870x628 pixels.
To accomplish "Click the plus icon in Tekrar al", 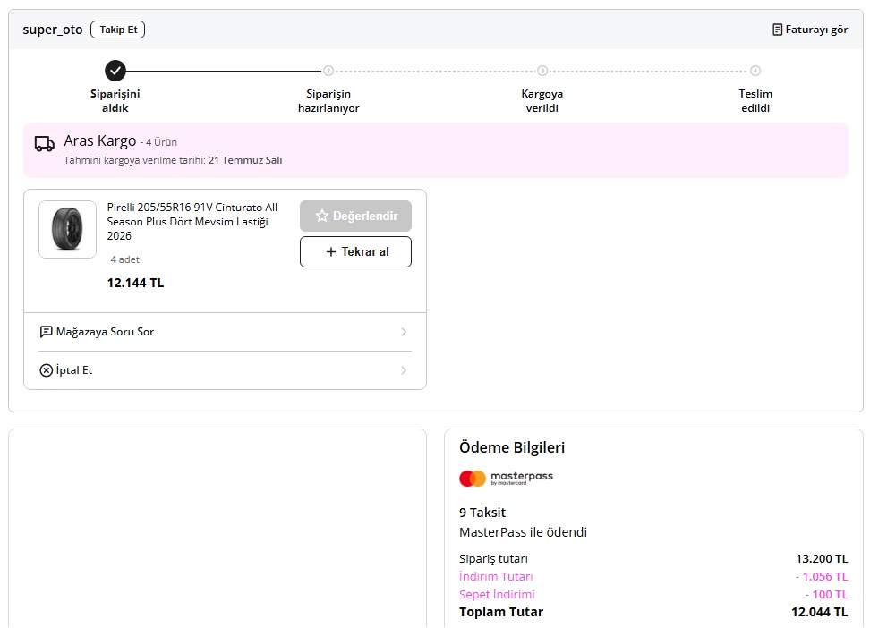I will click(330, 252).
